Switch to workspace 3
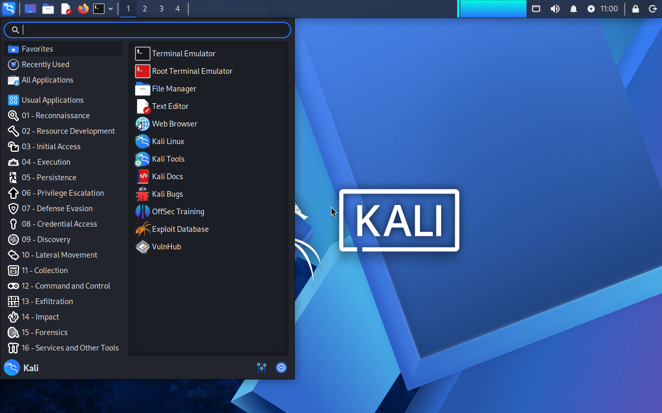The image size is (662, 413). tap(161, 9)
